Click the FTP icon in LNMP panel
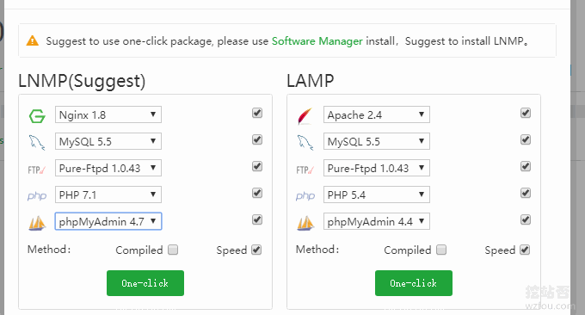This screenshot has height=315, width=585. (36, 170)
